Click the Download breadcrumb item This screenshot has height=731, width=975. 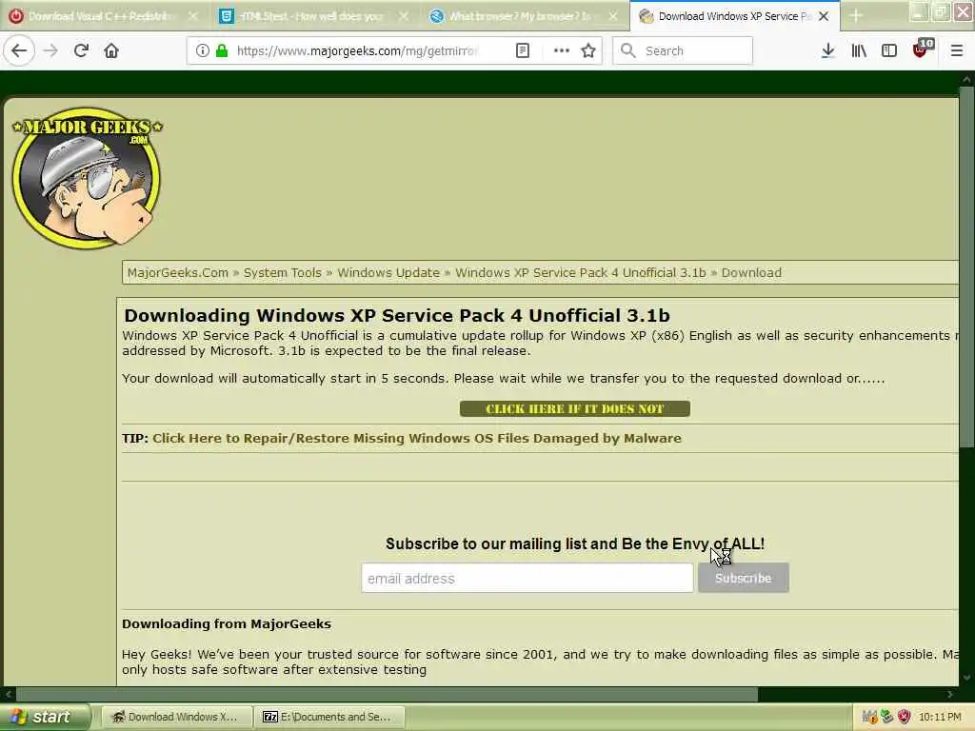(x=751, y=273)
